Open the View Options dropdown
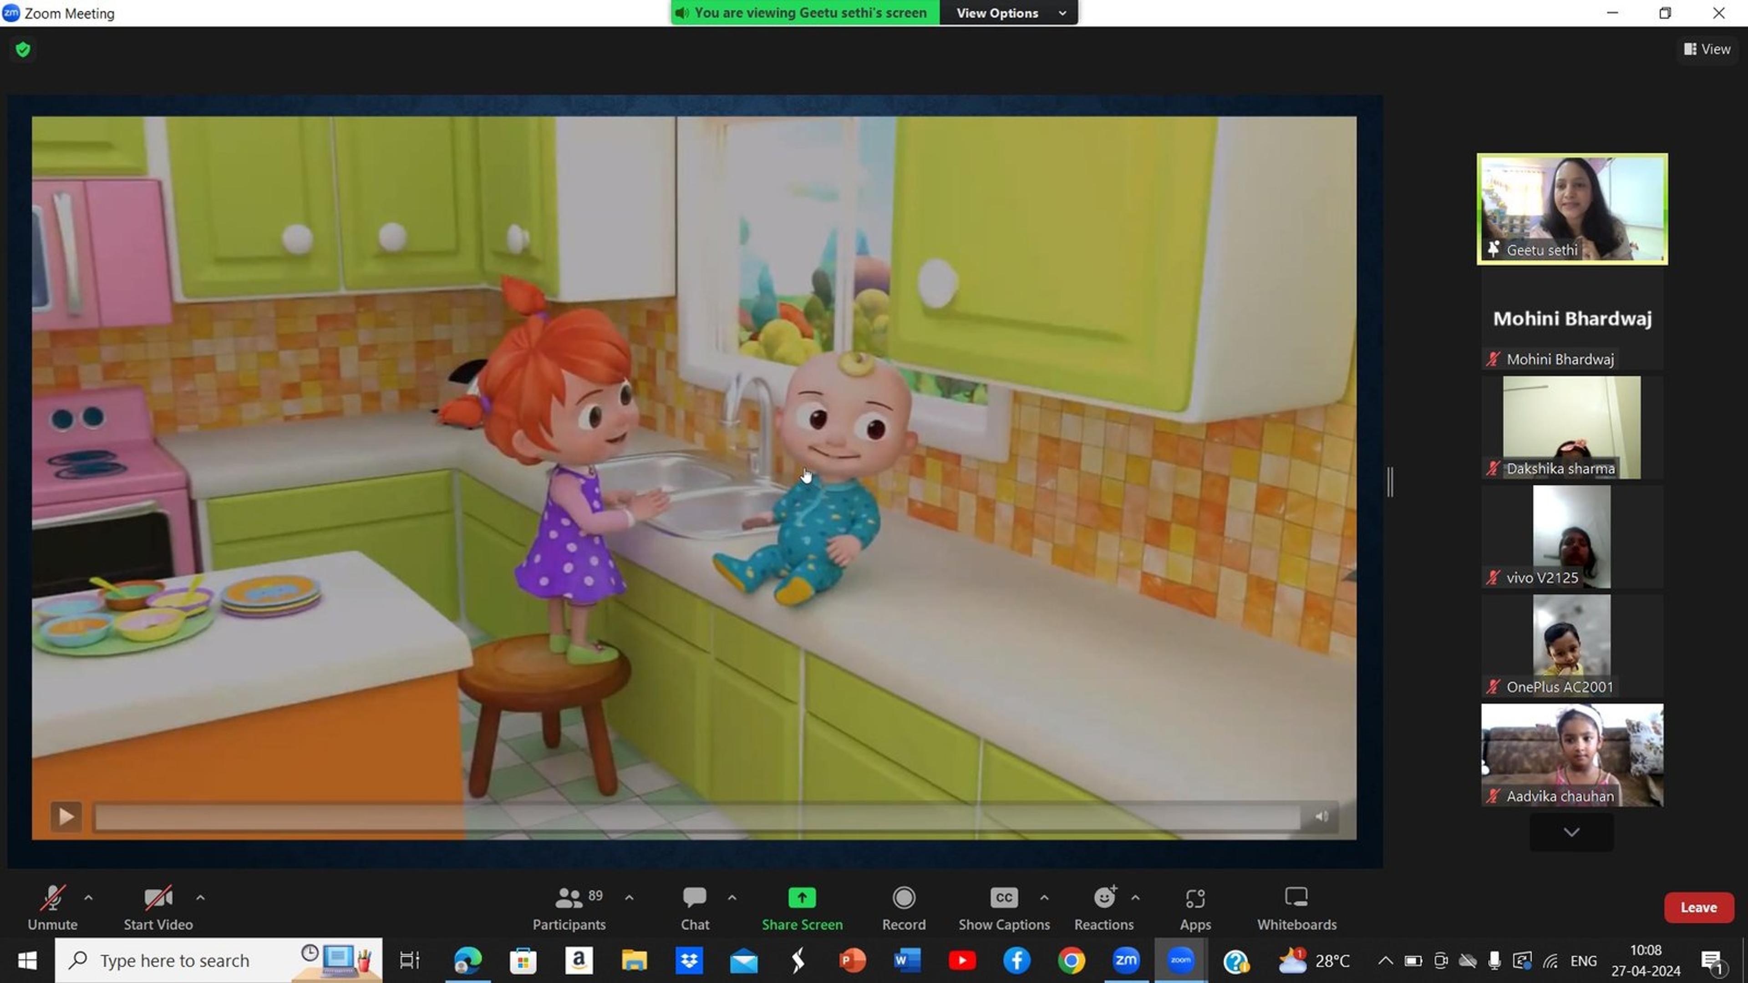Image resolution: width=1748 pixels, height=983 pixels. point(1009,13)
